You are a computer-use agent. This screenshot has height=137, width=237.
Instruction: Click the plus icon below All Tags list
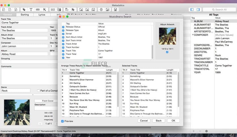(194, 131)
